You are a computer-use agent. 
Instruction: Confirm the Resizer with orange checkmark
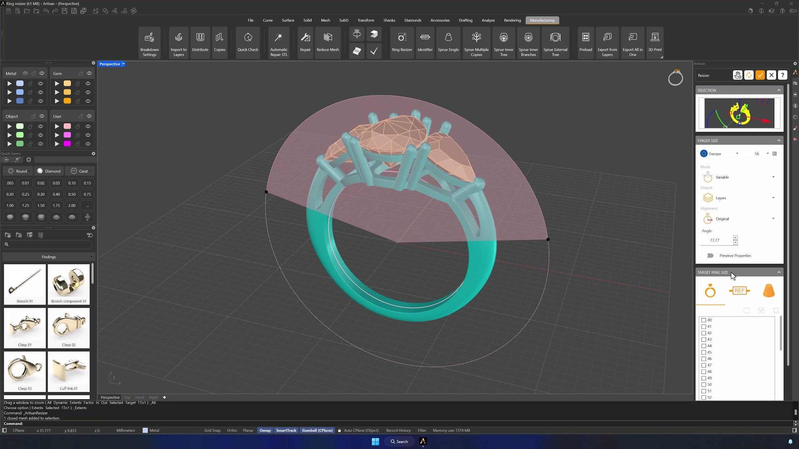point(760,75)
